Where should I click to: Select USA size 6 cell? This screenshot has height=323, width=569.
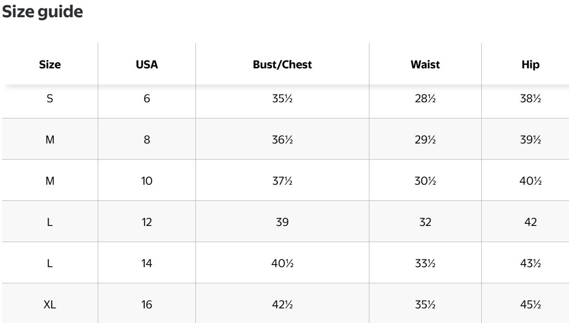pyautogui.click(x=147, y=99)
